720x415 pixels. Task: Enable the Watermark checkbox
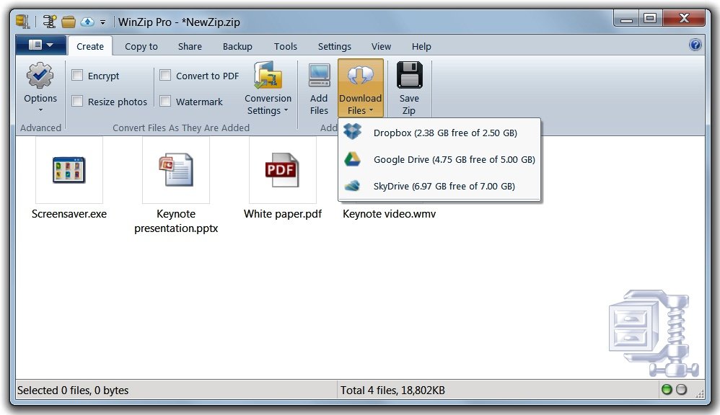(165, 101)
